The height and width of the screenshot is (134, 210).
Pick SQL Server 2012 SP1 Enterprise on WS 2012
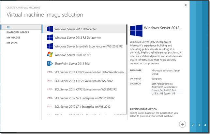82,107
